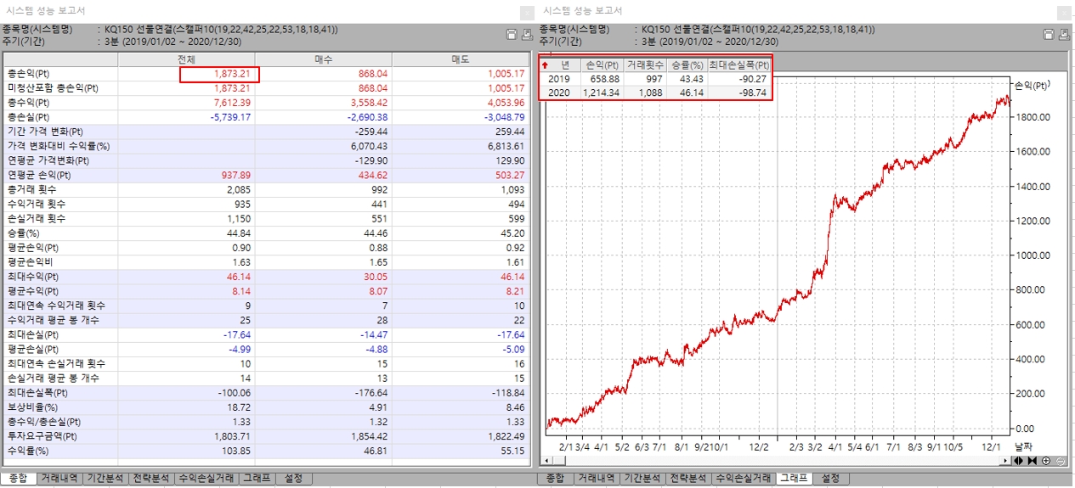Click the save icon in right report header
1075x488 pixels.
coord(1049,35)
